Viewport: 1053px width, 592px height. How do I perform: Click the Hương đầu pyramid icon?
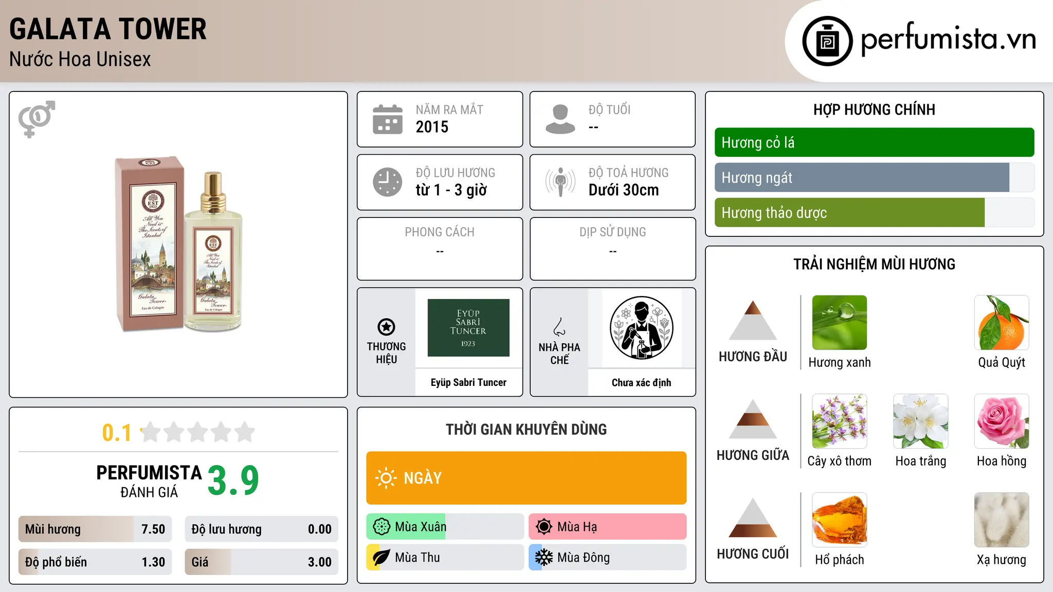coord(753,320)
